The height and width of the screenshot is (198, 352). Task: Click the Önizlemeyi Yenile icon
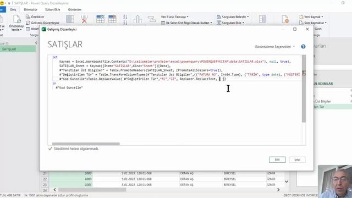pyautogui.click(x=16, y=19)
